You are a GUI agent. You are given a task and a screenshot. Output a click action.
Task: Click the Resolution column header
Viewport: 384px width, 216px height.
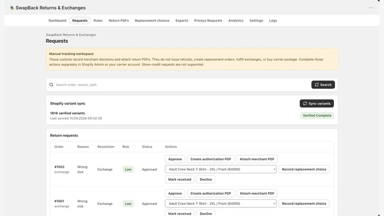106,147
